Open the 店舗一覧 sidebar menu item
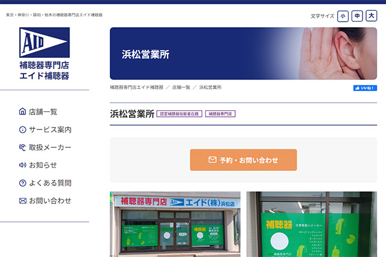This screenshot has height=257, width=386. pos(43,111)
